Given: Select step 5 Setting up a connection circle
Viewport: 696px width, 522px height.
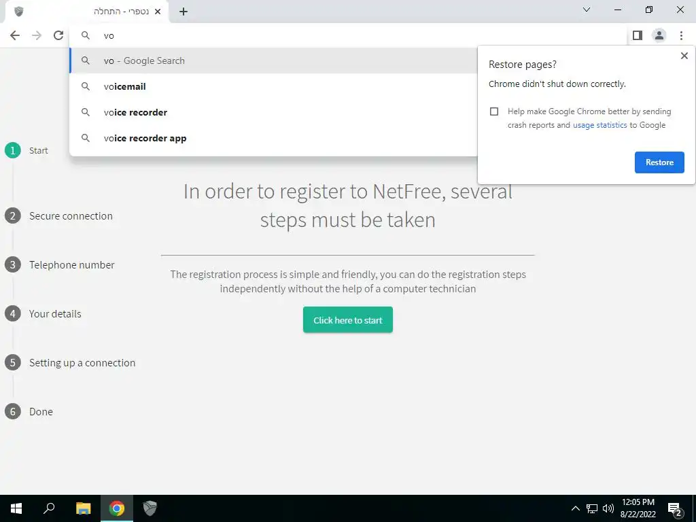Looking at the screenshot, I should pos(13,363).
